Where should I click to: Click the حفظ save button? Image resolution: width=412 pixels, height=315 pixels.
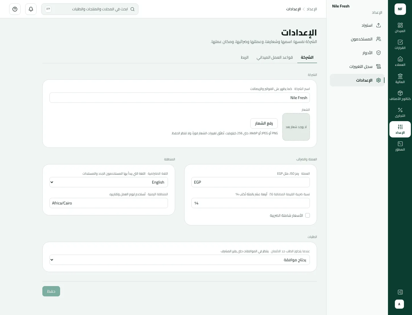[x=51, y=291]
